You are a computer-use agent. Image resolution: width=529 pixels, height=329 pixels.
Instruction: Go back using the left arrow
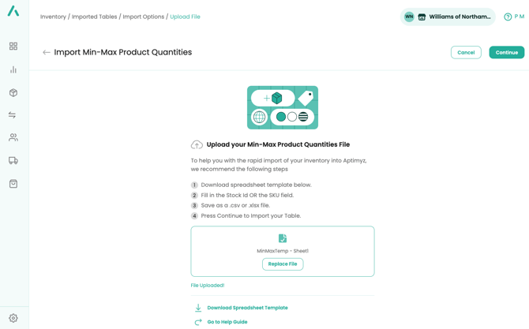point(47,53)
